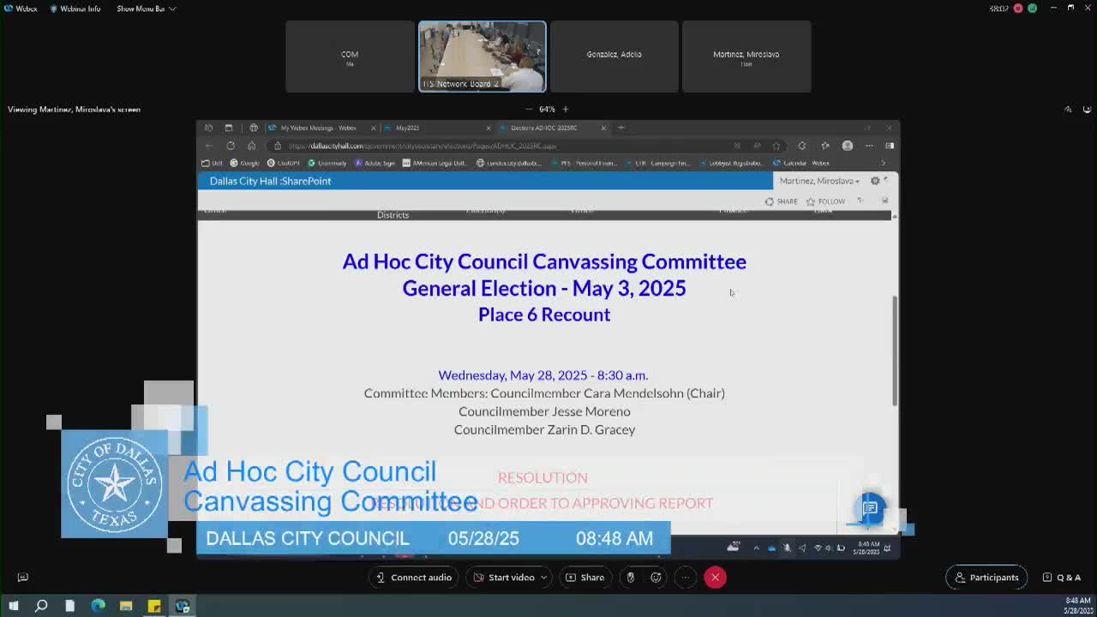Open Webinar Info
The width and height of the screenshot is (1097, 617).
[x=75, y=9]
